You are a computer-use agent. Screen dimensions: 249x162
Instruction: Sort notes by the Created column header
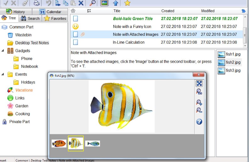[168, 11]
